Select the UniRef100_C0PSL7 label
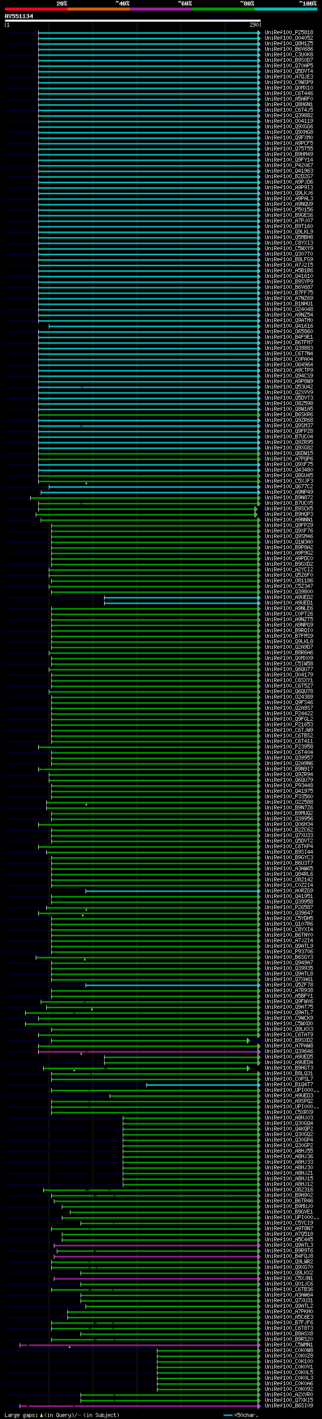Screen dimensions: 322x1419 tap(289, 1079)
